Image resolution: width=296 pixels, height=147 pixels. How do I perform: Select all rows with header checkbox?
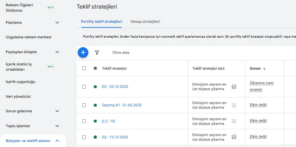[x=84, y=68]
